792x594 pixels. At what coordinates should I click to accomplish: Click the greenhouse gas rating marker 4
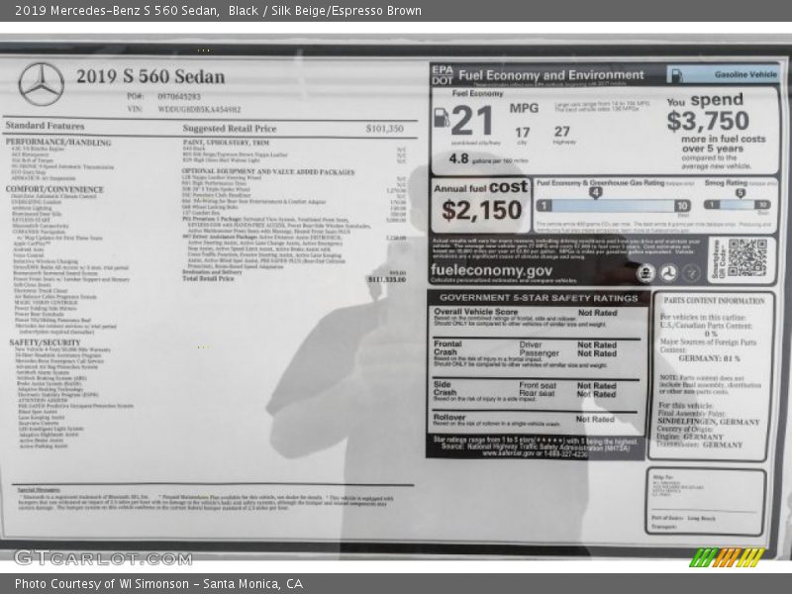pos(596,192)
